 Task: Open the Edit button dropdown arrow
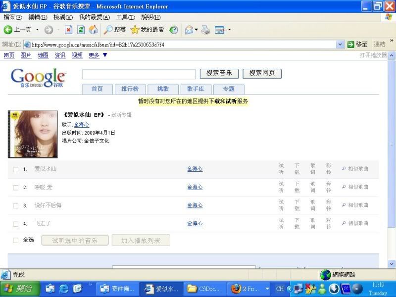tap(229, 30)
